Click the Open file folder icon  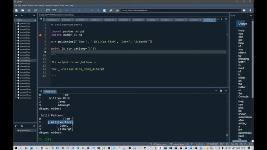click(x=23, y=10)
